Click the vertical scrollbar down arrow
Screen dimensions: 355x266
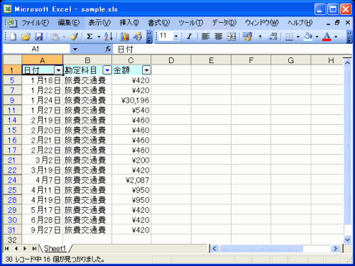click(x=347, y=240)
